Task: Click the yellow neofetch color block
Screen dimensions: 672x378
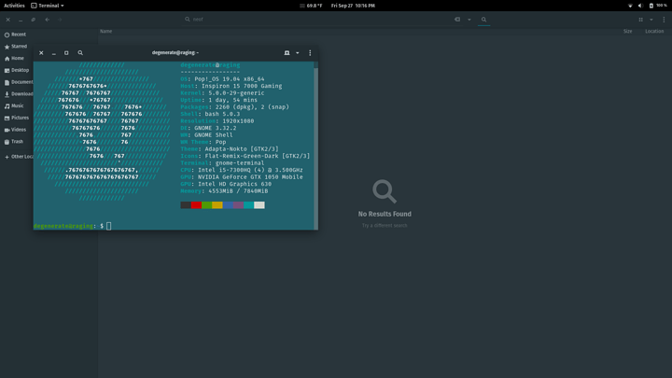Action: point(217,204)
